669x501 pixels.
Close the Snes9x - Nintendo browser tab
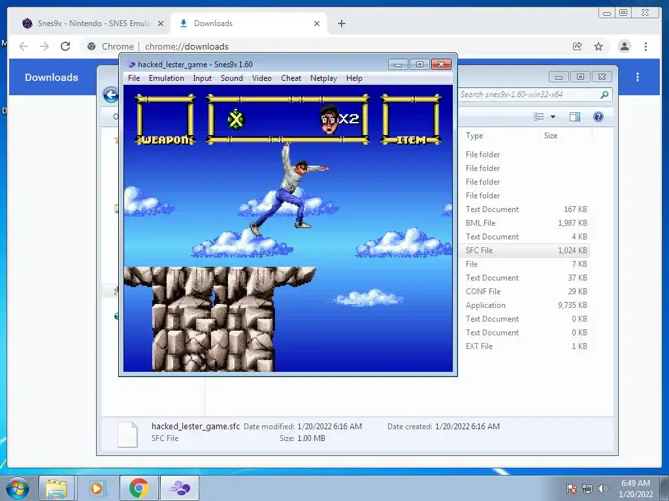click(161, 23)
